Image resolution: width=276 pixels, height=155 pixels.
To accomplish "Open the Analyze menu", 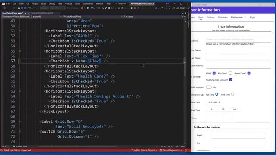I will coord(68,4).
